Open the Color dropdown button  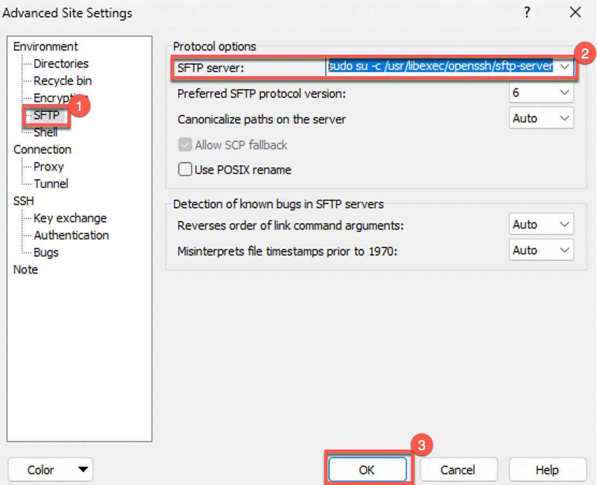click(x=50, y=470)
